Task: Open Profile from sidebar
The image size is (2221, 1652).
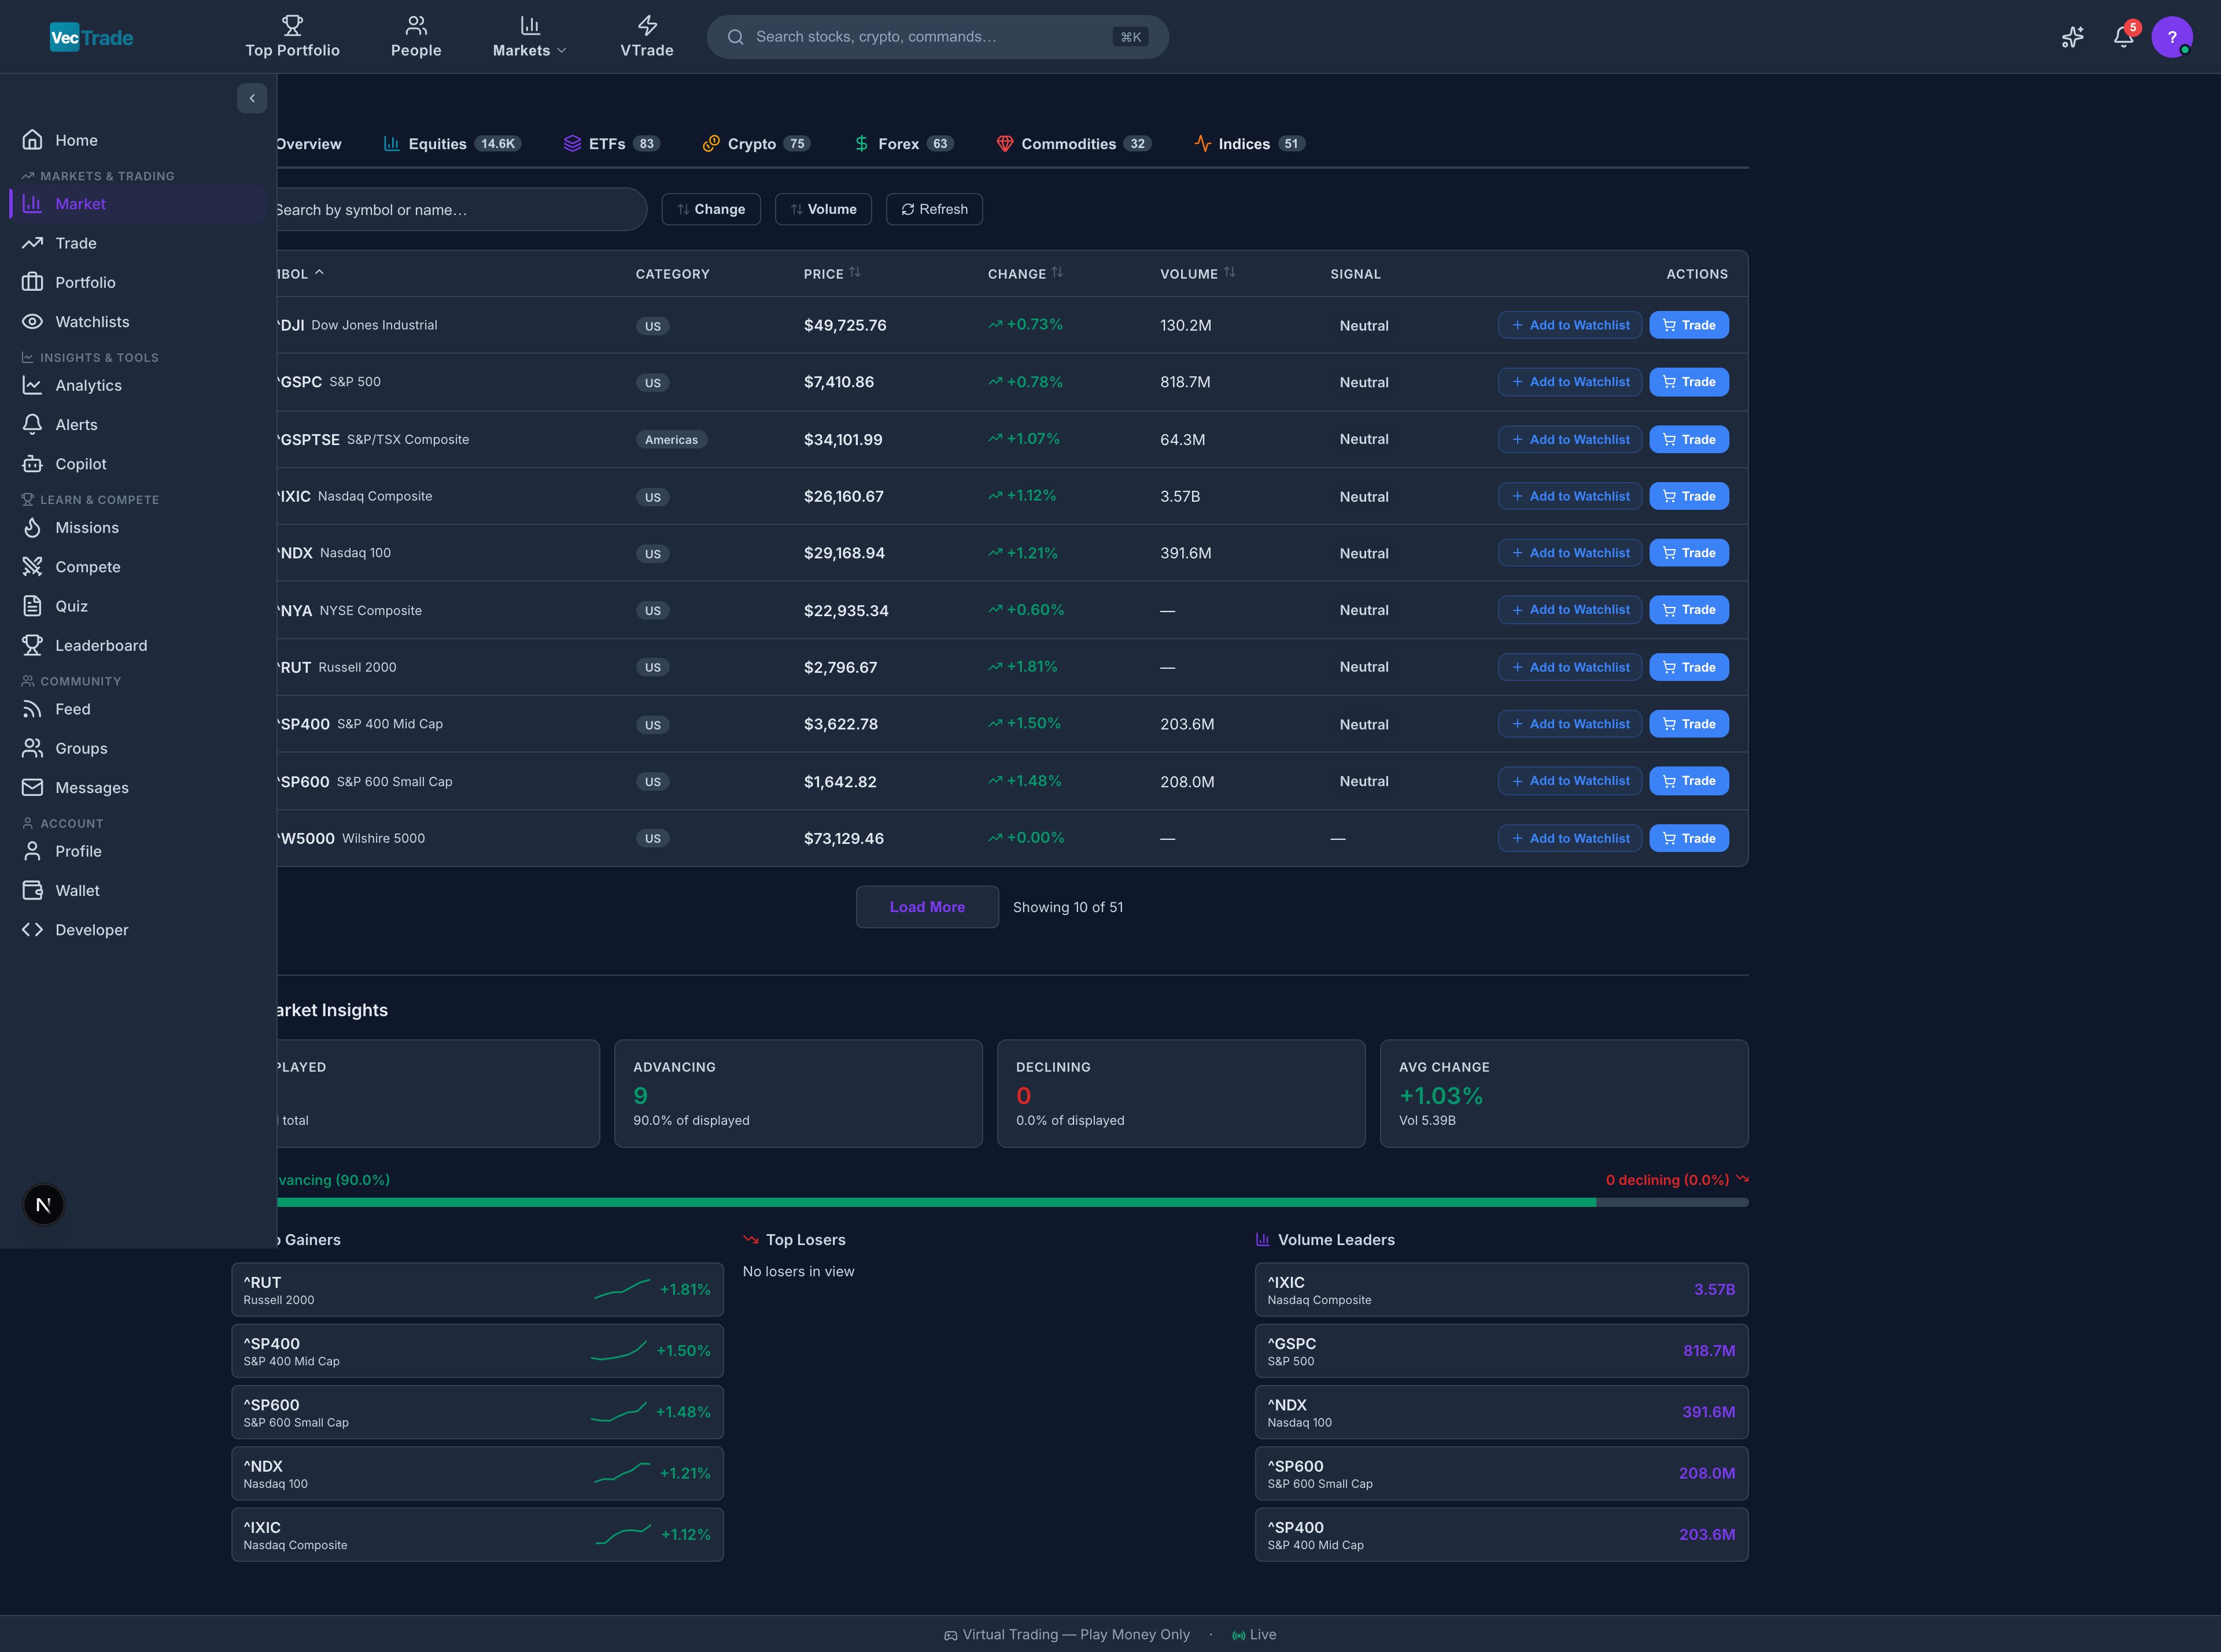Action: (138, 851)
